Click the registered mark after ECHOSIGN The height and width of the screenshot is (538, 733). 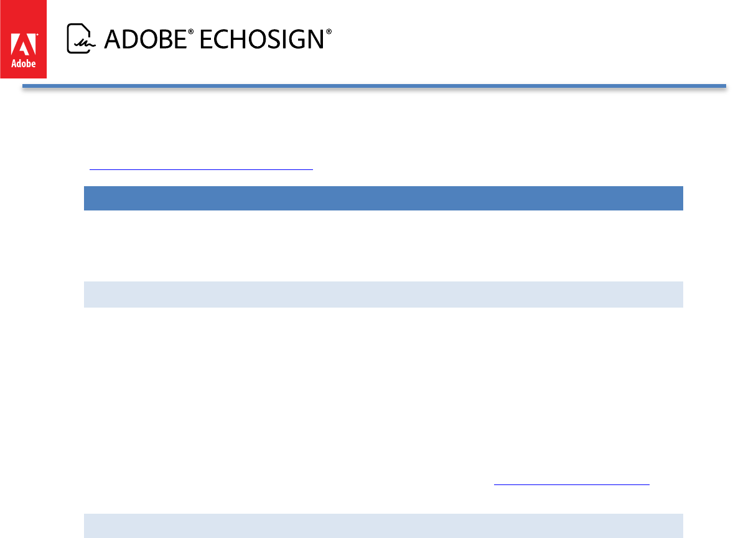[329, 32]
